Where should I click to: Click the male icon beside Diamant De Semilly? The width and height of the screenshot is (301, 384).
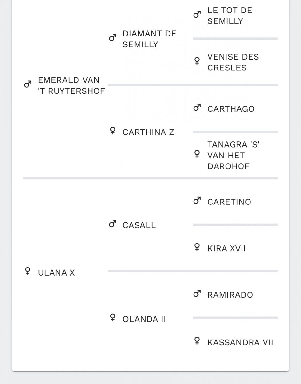(112, 38)
